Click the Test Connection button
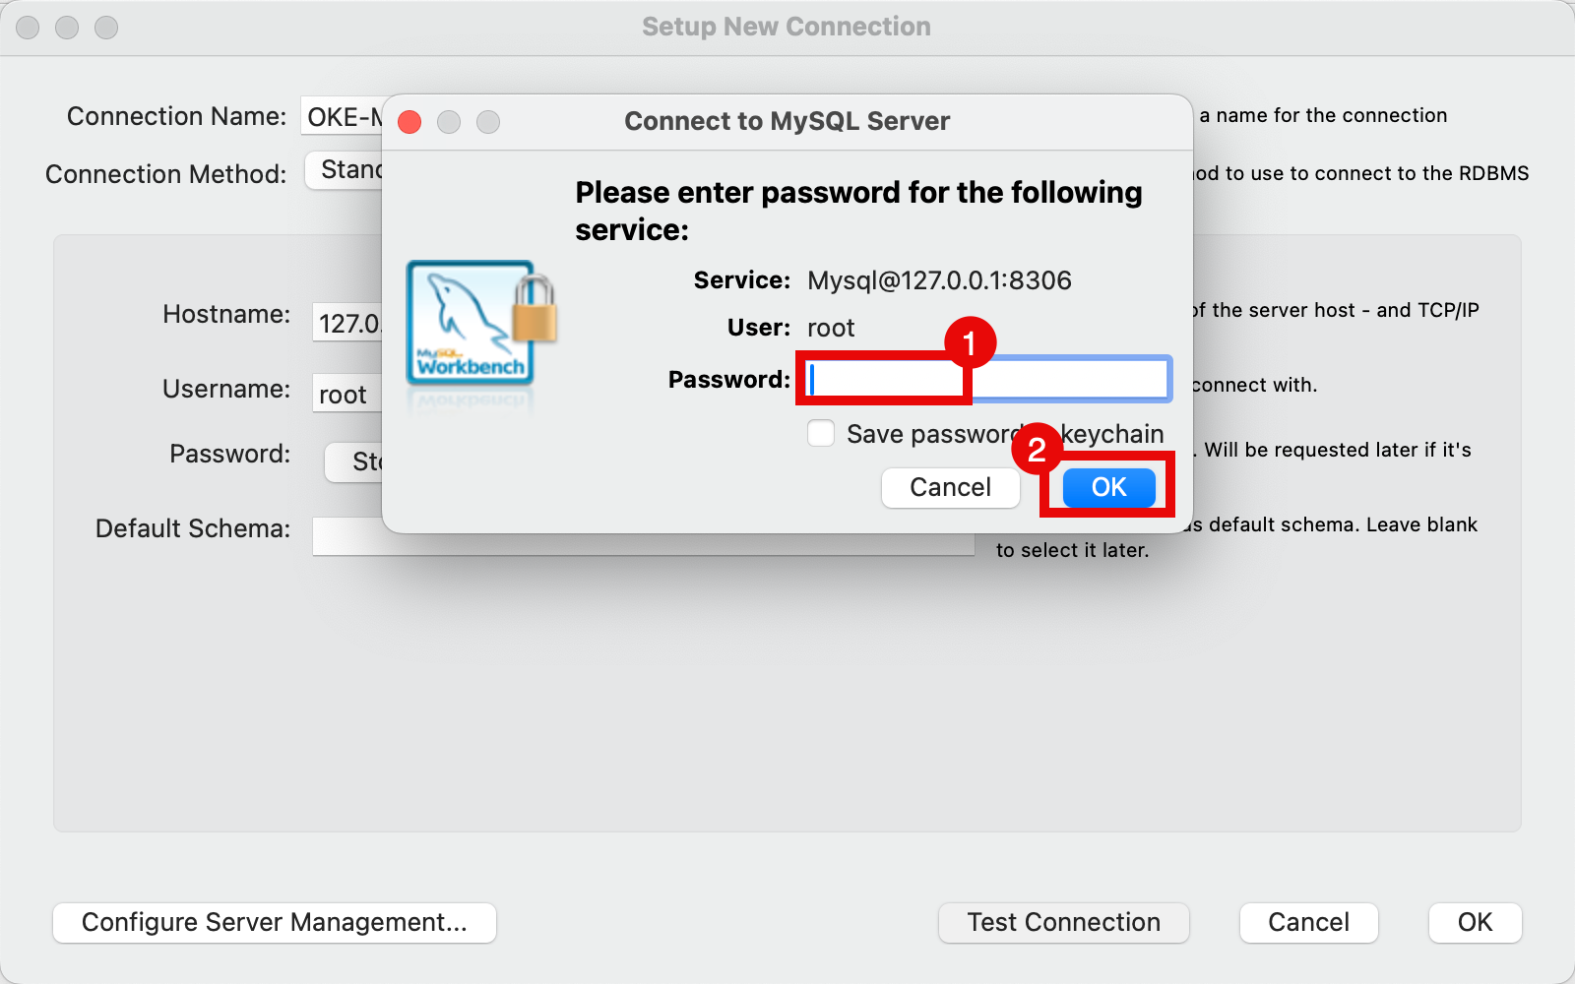The image size is (1575, 984). [1063, 922]
